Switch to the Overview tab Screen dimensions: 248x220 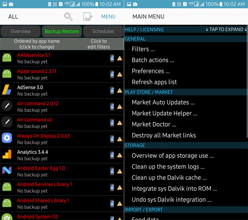click(21, 31)
